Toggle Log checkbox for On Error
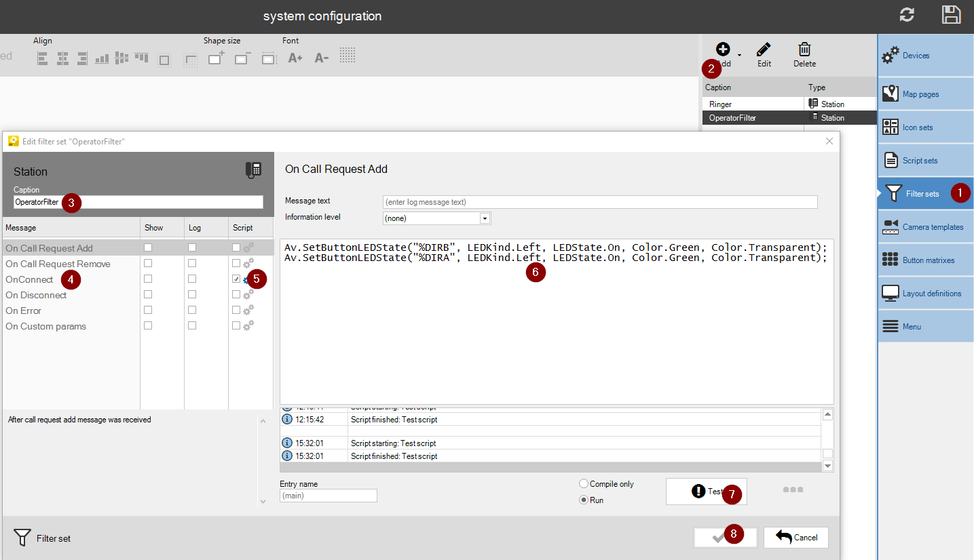 [x=192, y=310]
